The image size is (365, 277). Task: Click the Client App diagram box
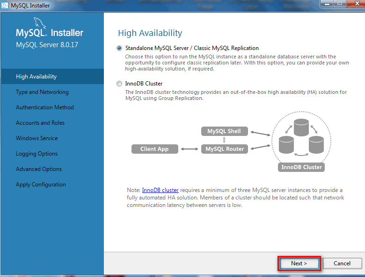click(x=154, y=149)
